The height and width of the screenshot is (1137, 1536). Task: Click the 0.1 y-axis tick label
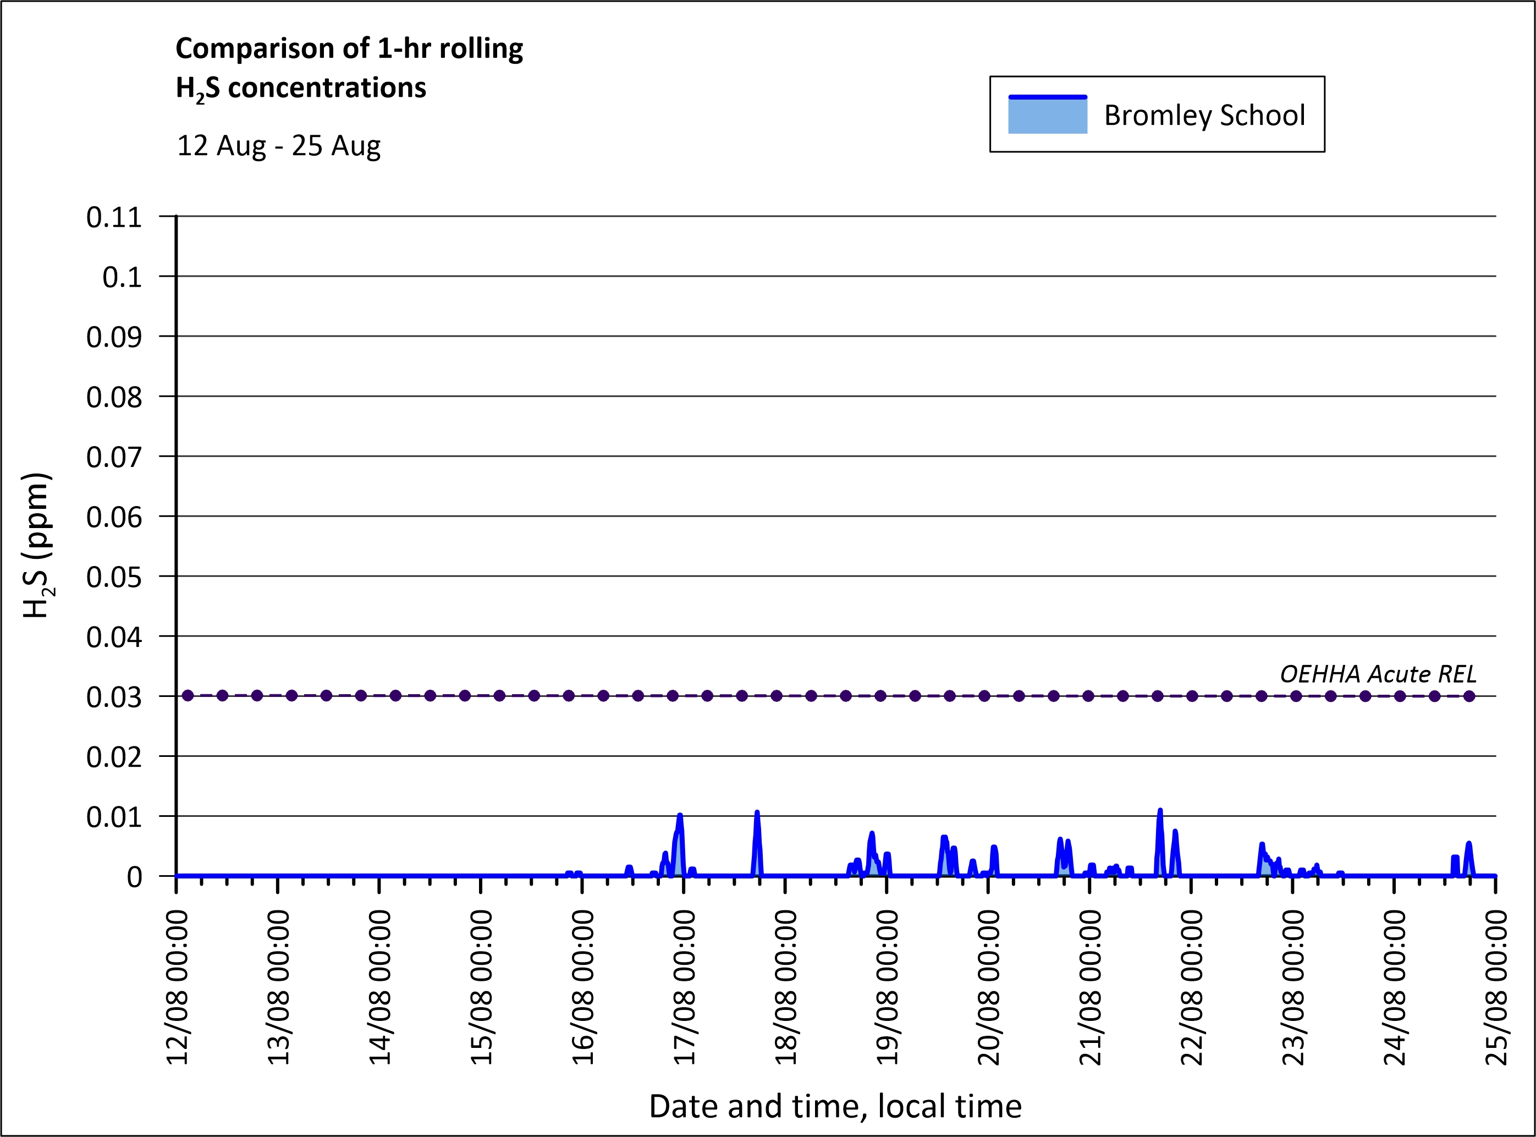(x=122, y=277)
